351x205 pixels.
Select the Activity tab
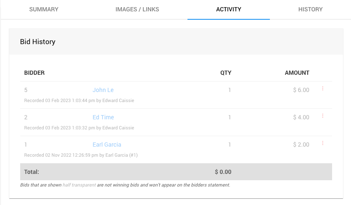228,9
